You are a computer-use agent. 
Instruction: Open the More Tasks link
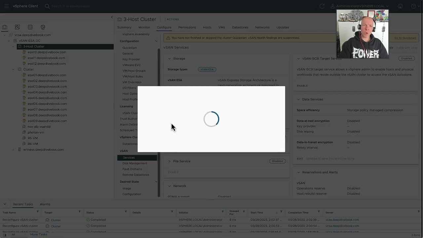[x=39, y=234]
